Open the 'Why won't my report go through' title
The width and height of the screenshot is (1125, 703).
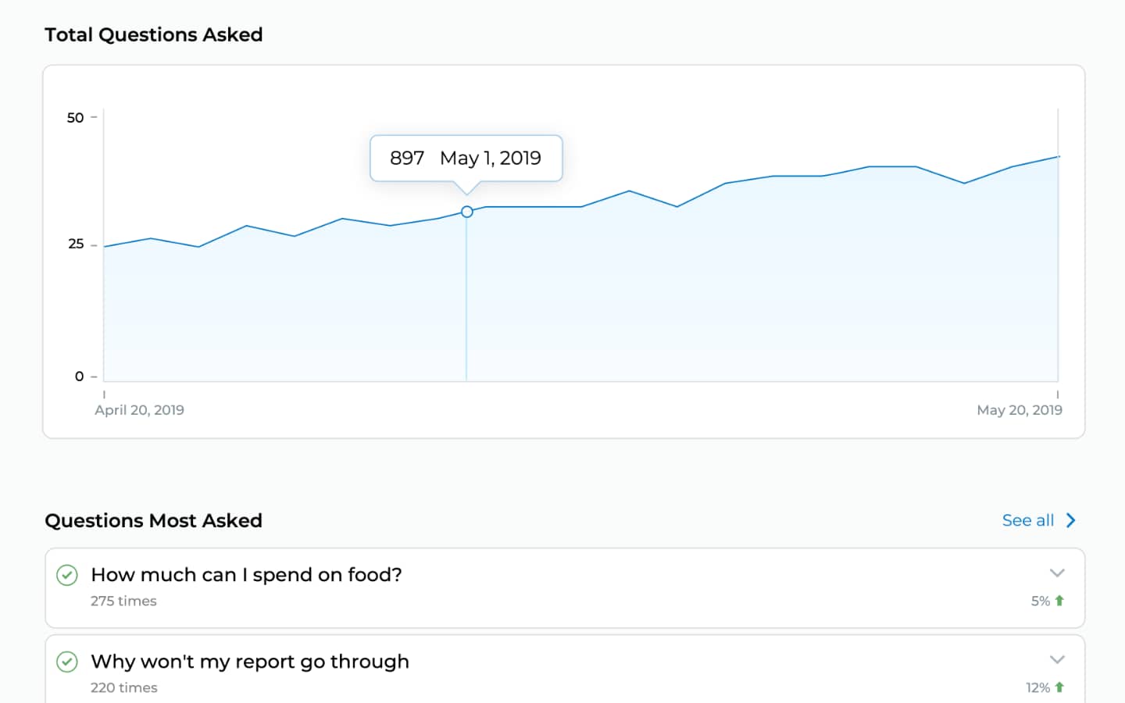[x=250, y=662]
